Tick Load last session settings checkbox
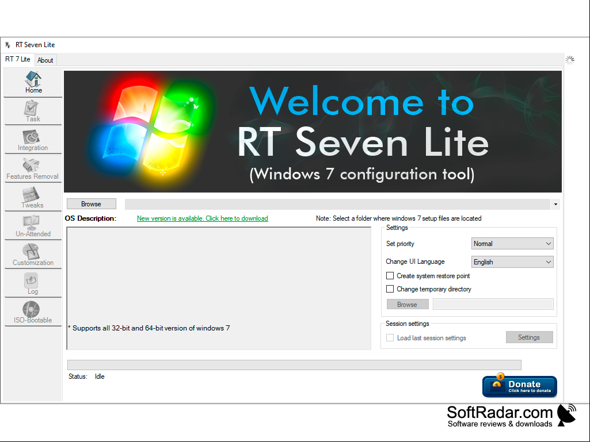Viewport: 590px width, 442px height. pyautogui.click(x=390, y=338)
